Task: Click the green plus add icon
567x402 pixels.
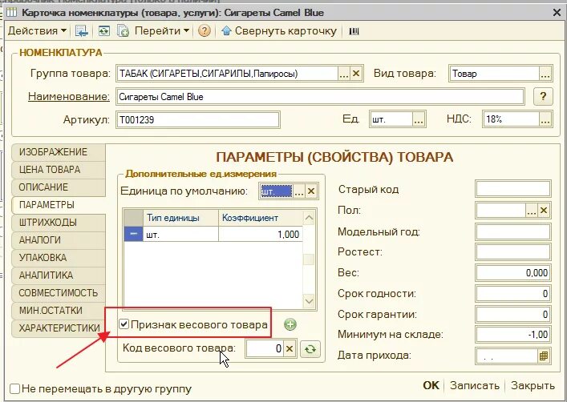Action: click(290, 324)
